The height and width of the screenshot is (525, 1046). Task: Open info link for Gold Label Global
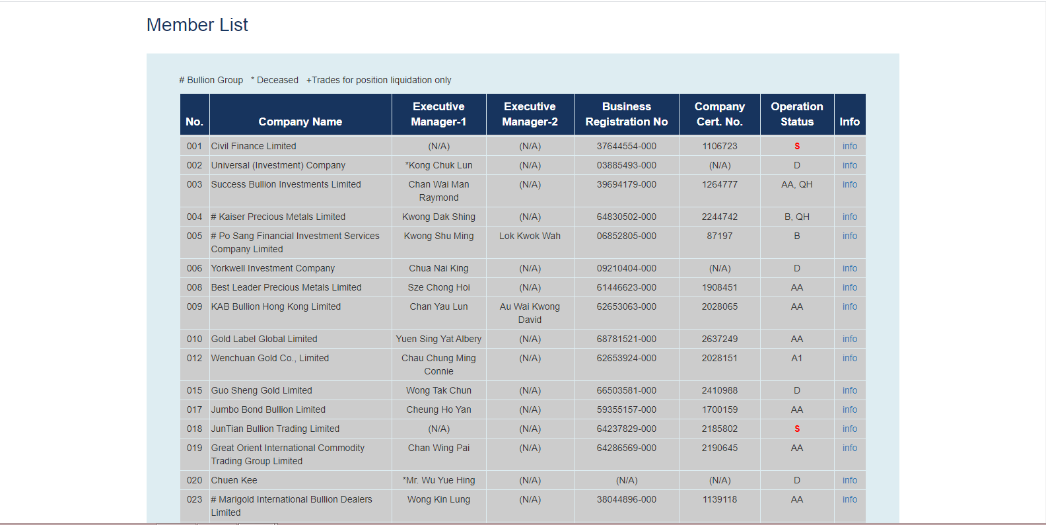tap(849, 339)
